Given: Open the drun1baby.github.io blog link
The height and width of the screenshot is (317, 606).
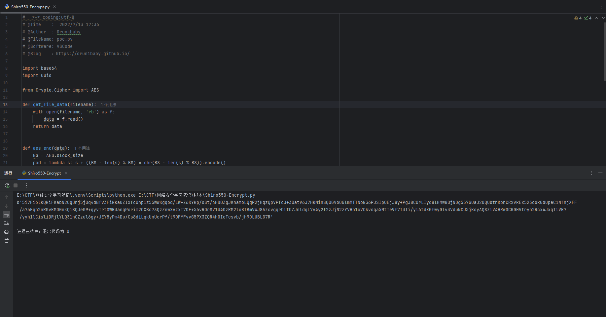Looking at the screenshot, I should (92, 54).
